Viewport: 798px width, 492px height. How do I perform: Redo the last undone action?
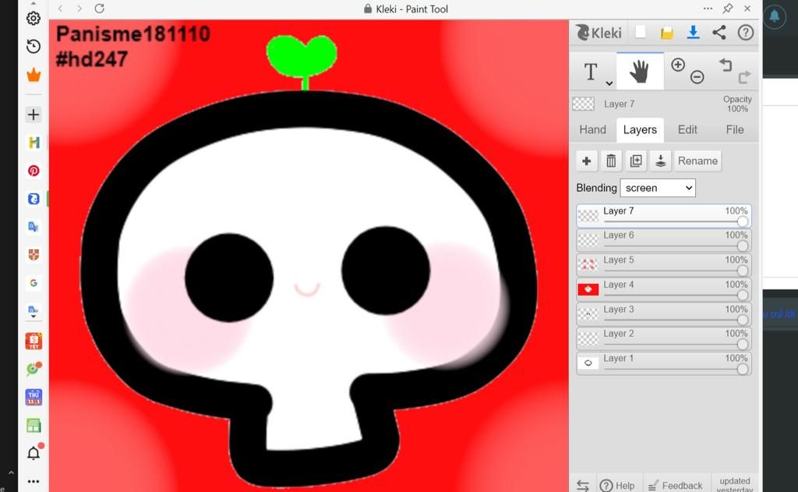[x=744, y=77]
